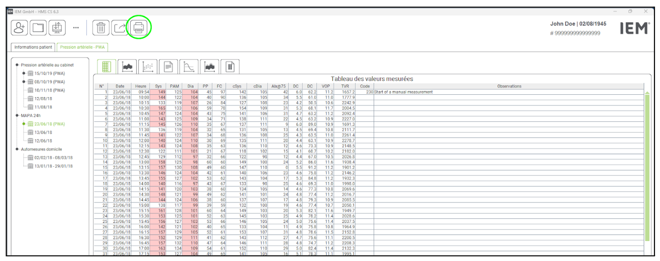Click the add new patient icon
The height and width of the screenshot is (261, 660).
pyautogui.click(x=20, y=28)
